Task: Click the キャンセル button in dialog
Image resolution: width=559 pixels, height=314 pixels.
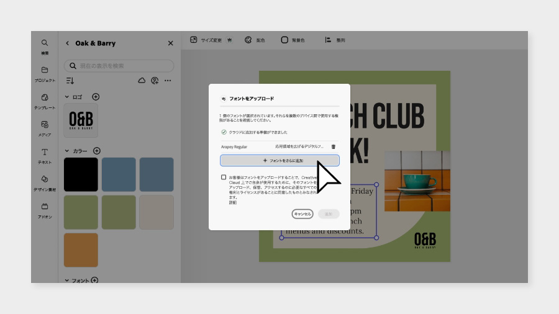Action: 302,214
